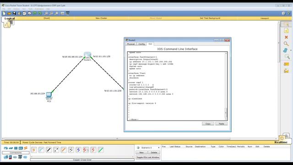Viewport: 293px width, 165px height.
Task: Click the green Redo arrow icon
Action: [x=40, y=13]
